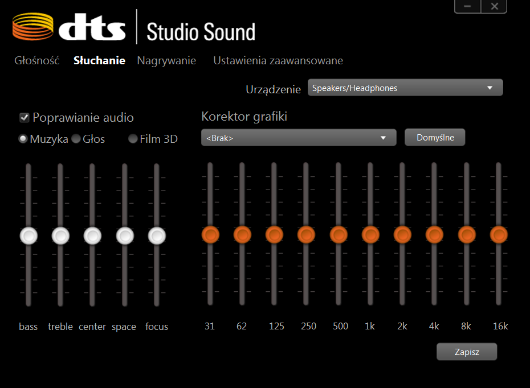Click the 500 Hz equalizer knob
Image resolution: width=530 pixels, height=388 pixels.
pos(339,234)
